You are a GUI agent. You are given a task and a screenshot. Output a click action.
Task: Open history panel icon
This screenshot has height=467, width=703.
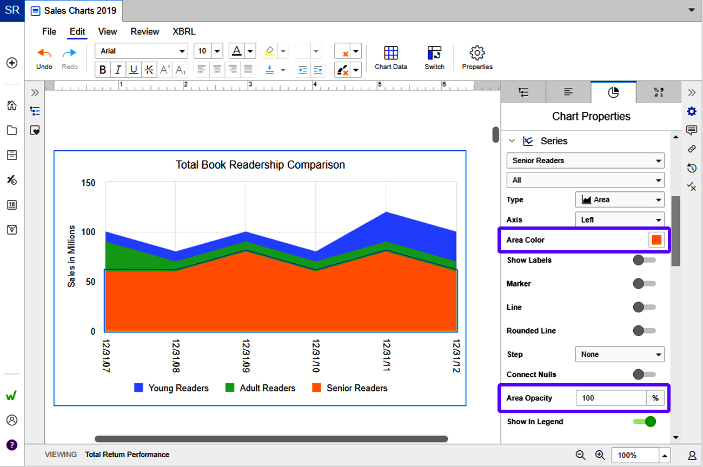pyautogui.click(x=691, y=168)
